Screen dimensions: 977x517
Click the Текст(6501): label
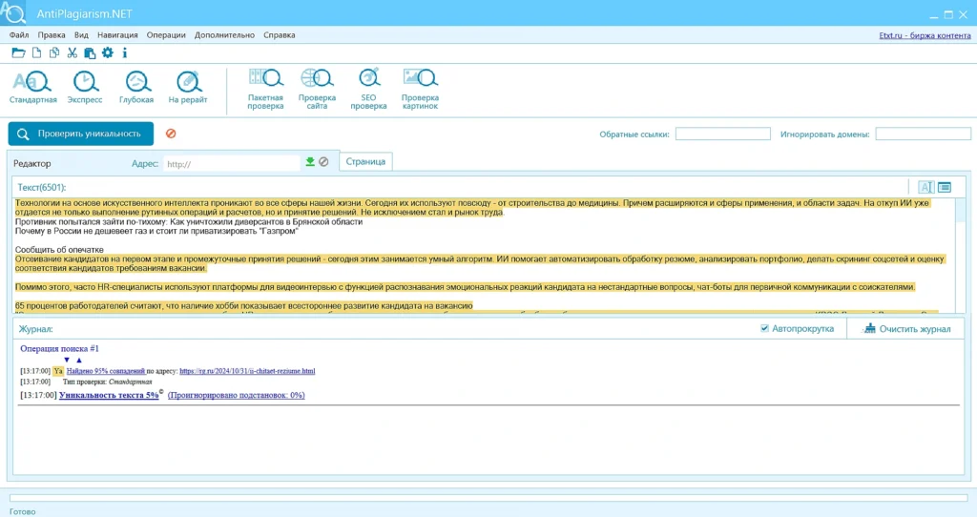click(42, 188)
